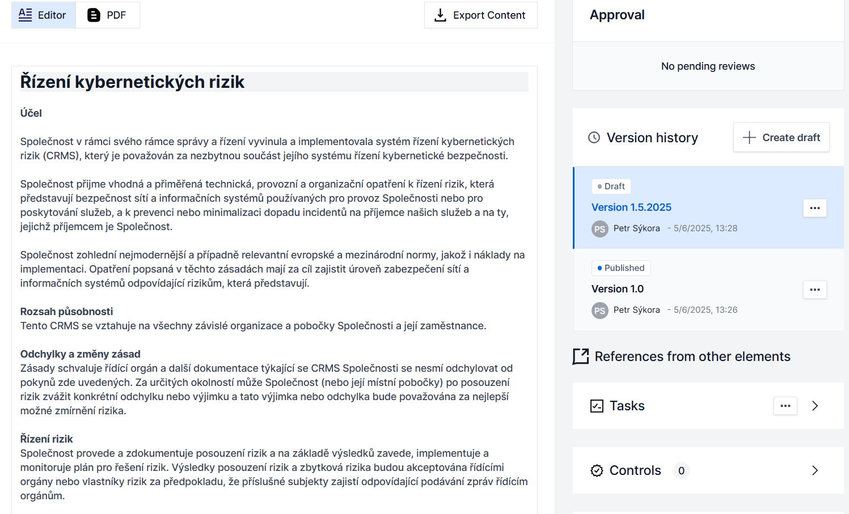Image resolution: width=849 pixels, height=514 pixels.
Task: Click the Controls count badge 0
Action: point(681,470)
